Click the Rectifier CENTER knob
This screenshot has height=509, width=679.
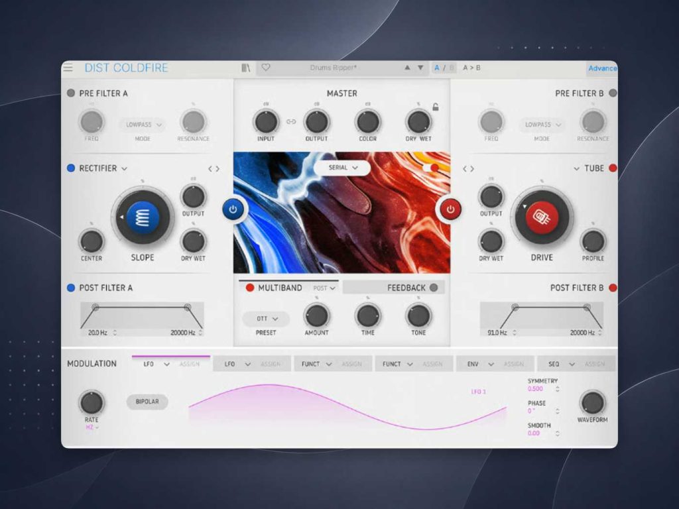pos(92,241)
